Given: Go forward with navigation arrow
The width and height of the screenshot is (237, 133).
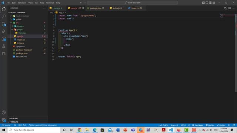Looking at the screenshot, I should tap(85, 3).
